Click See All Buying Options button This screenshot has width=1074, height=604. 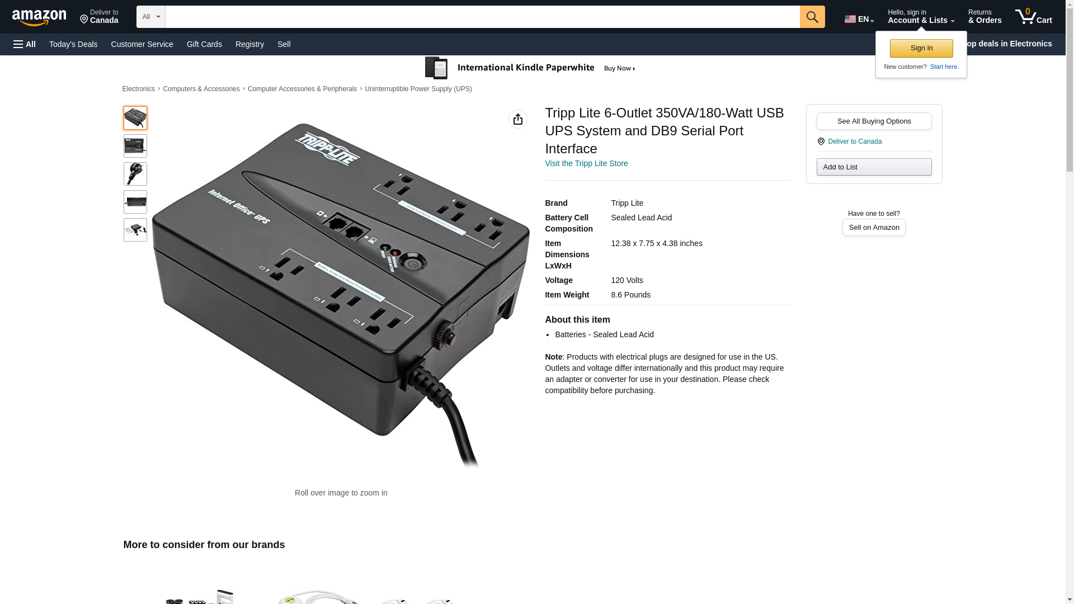click(873, 121)
